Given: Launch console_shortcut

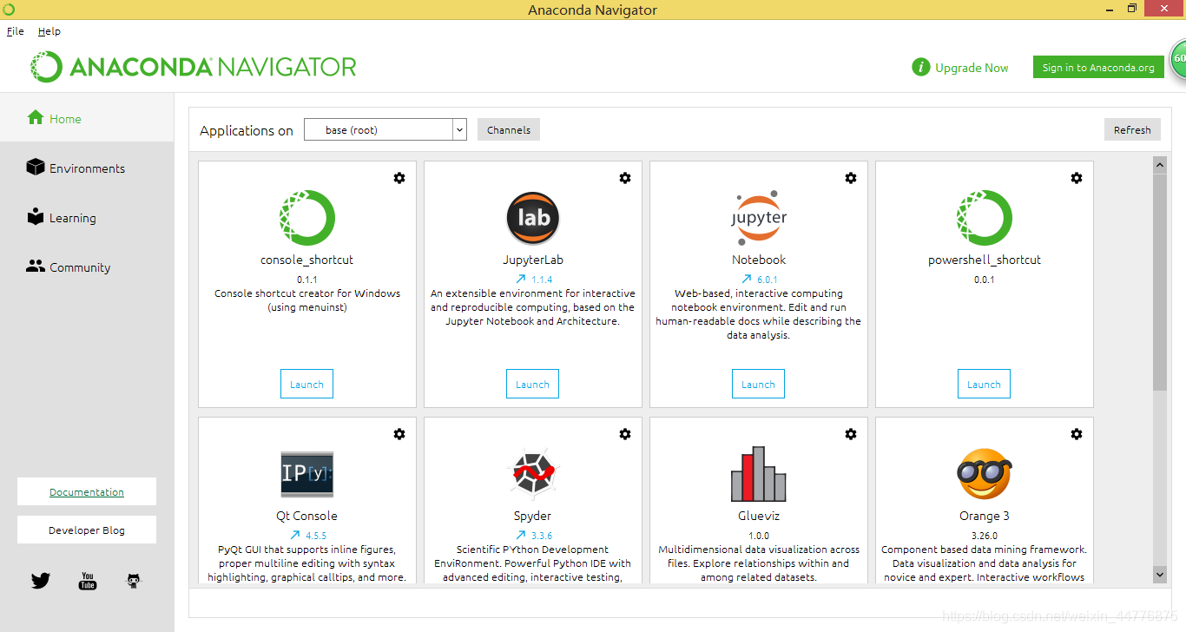Looking at the screenshot, I should coord(306,384).
